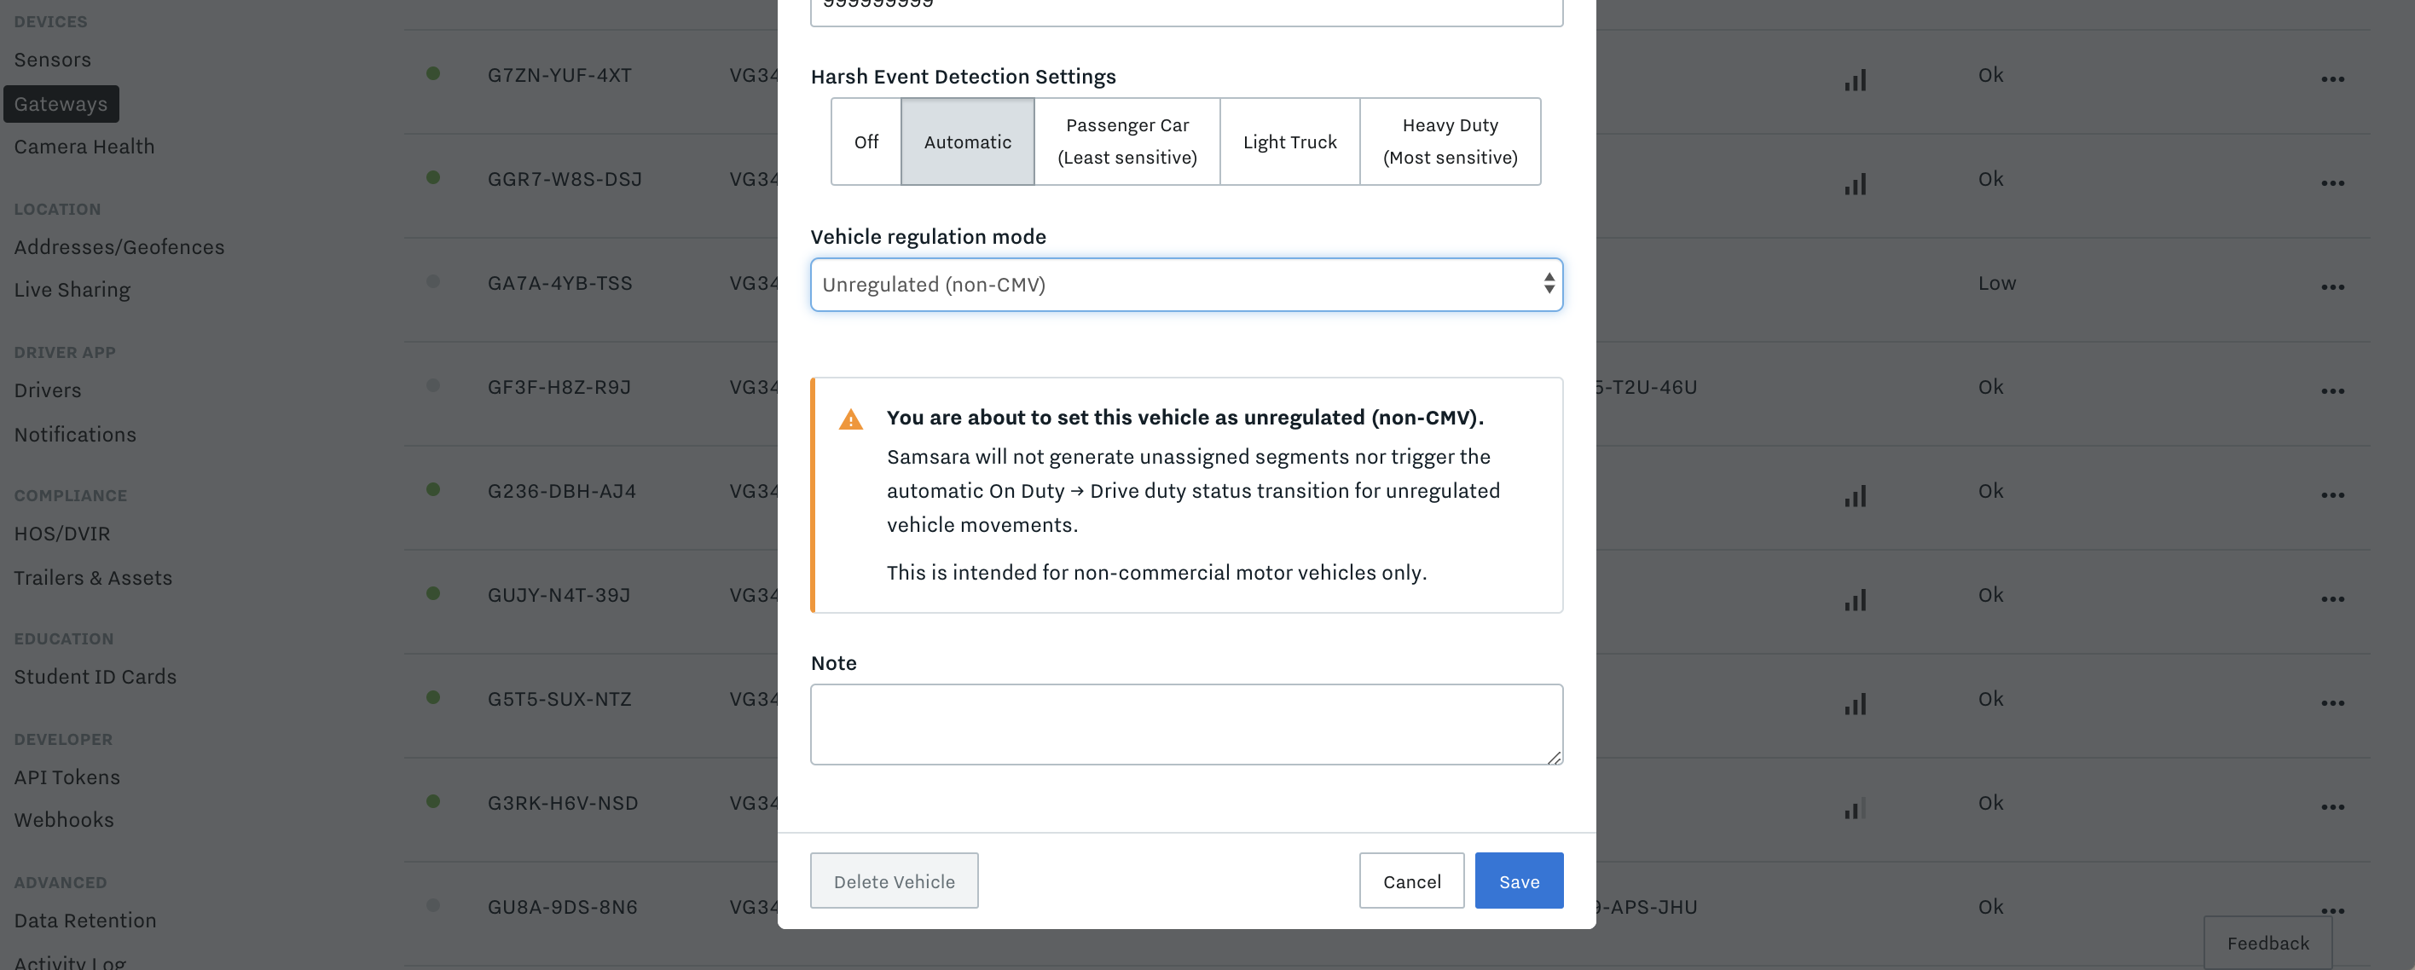Click Ok status in G7ZN-YUF-4XT row
This screenshot has width=2415, height=970.
(1990, 75)
